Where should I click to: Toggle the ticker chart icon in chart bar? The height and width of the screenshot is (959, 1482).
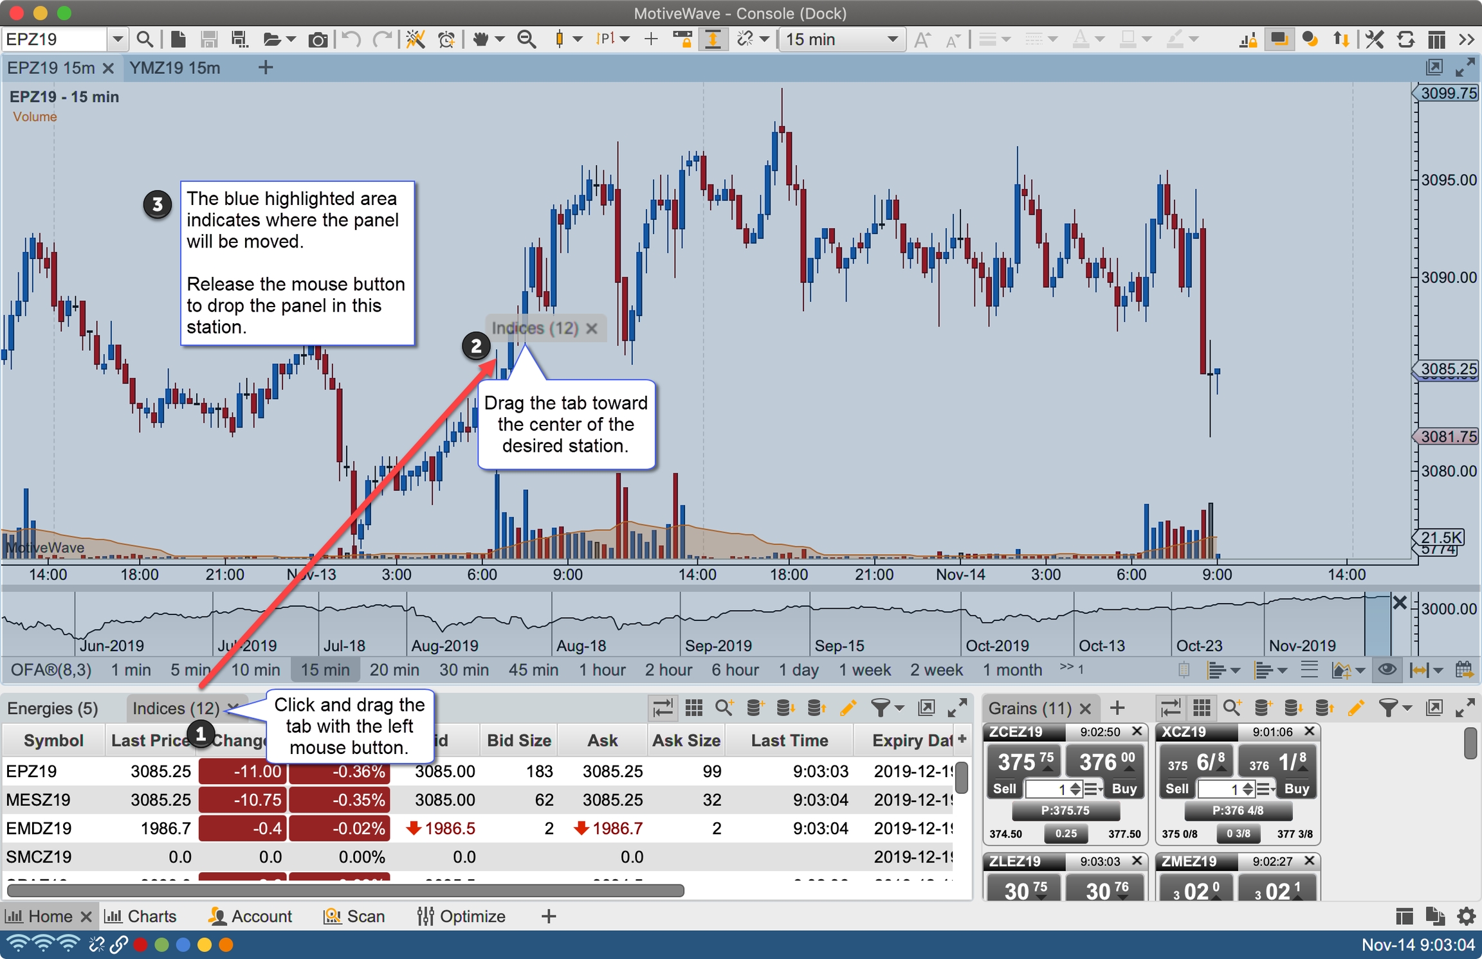1184,670
